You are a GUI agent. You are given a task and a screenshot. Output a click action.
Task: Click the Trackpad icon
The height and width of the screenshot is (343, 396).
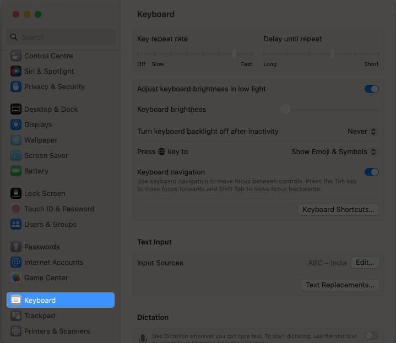(16, 315)
